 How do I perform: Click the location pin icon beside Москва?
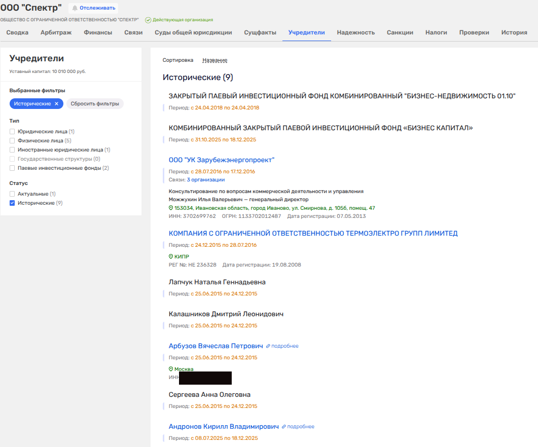[x=171, y=369]
